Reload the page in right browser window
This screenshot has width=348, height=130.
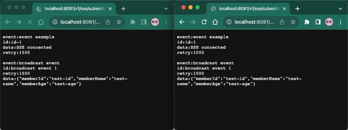pos(204,22)
